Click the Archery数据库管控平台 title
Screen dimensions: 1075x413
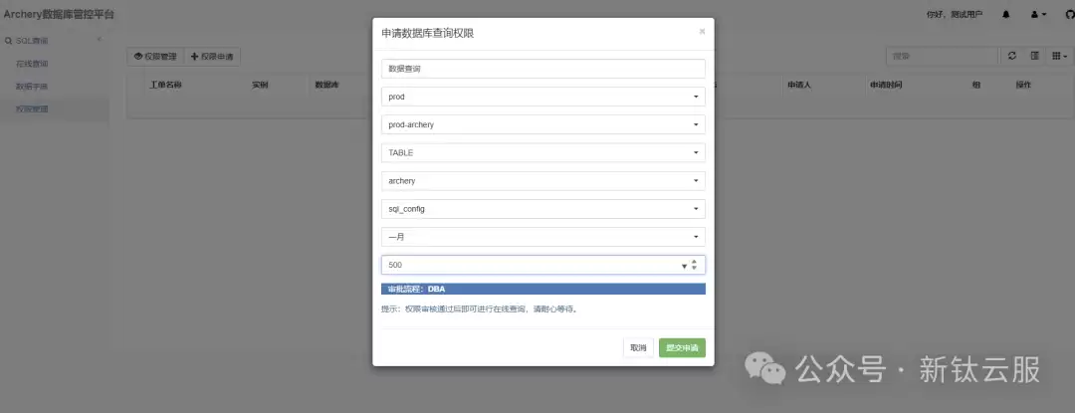[x=59, y=14]
